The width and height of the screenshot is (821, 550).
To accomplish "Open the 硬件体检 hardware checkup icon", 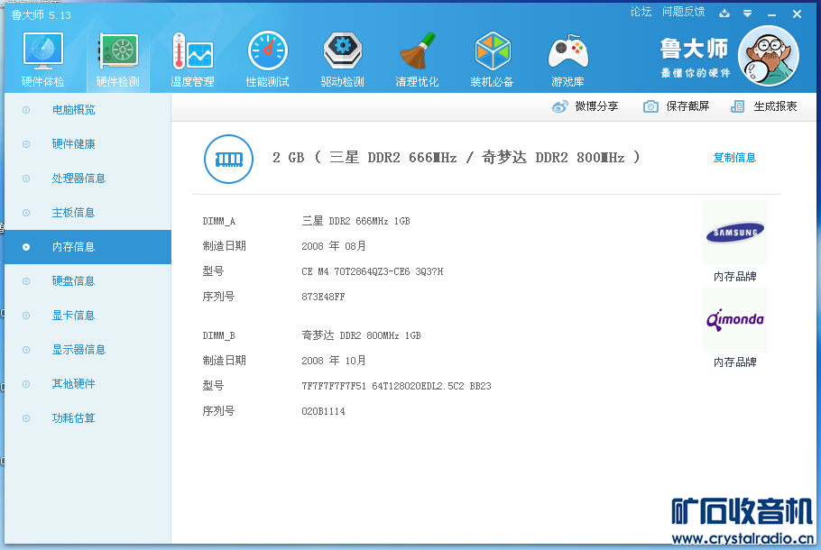I will [x=42, y=54].
